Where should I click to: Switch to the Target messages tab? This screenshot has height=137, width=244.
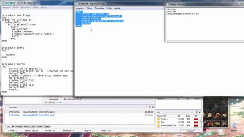[47, 127]
